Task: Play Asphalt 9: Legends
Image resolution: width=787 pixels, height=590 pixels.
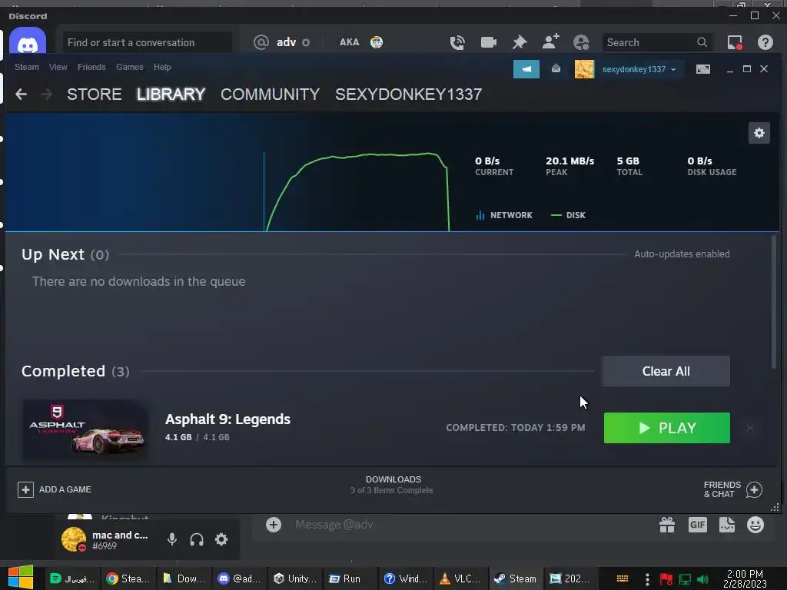Action: (x=666, y=428)
